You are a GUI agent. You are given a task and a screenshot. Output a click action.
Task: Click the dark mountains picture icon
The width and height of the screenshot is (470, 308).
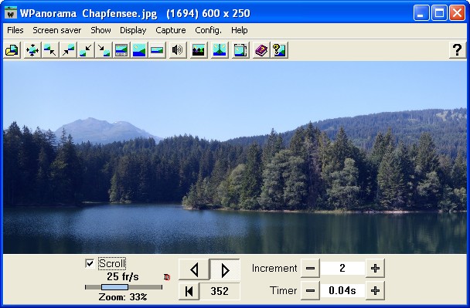(199, 50)
